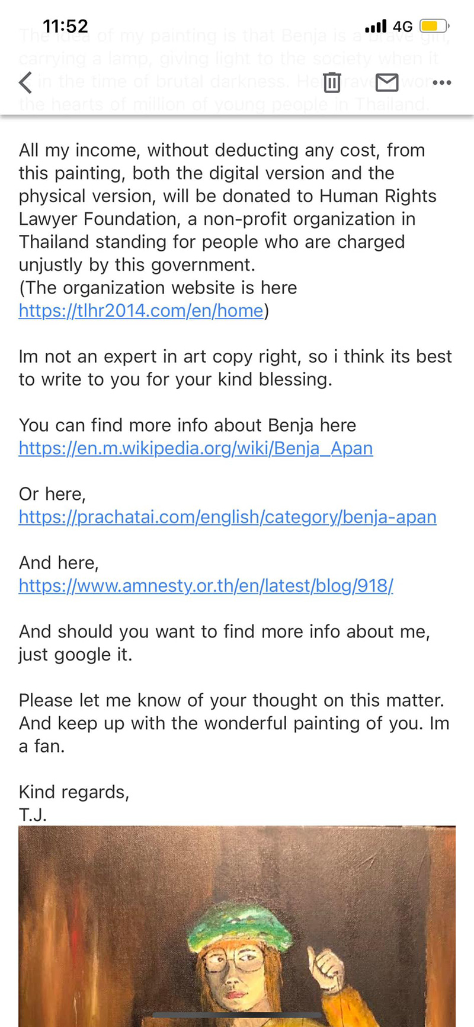Image resolution: width=474 pixels, height=1027 pixels.
Task: Tap the T.J. signature text
Action: click(33, 815)
